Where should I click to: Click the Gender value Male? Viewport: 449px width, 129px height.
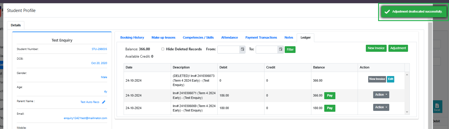(x=104, y=77)
